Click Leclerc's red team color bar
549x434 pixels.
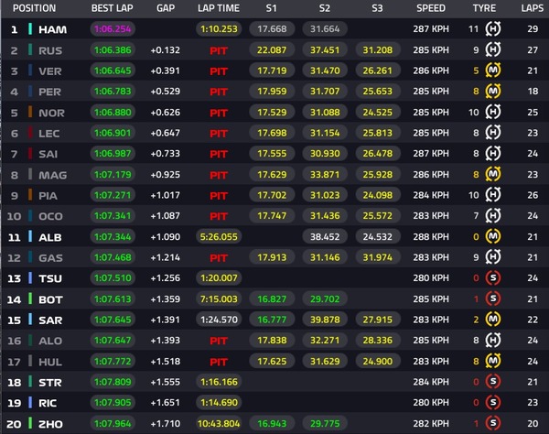(30, 133)
